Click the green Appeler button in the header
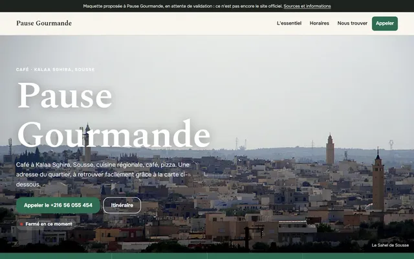 [x=385, y=23]
